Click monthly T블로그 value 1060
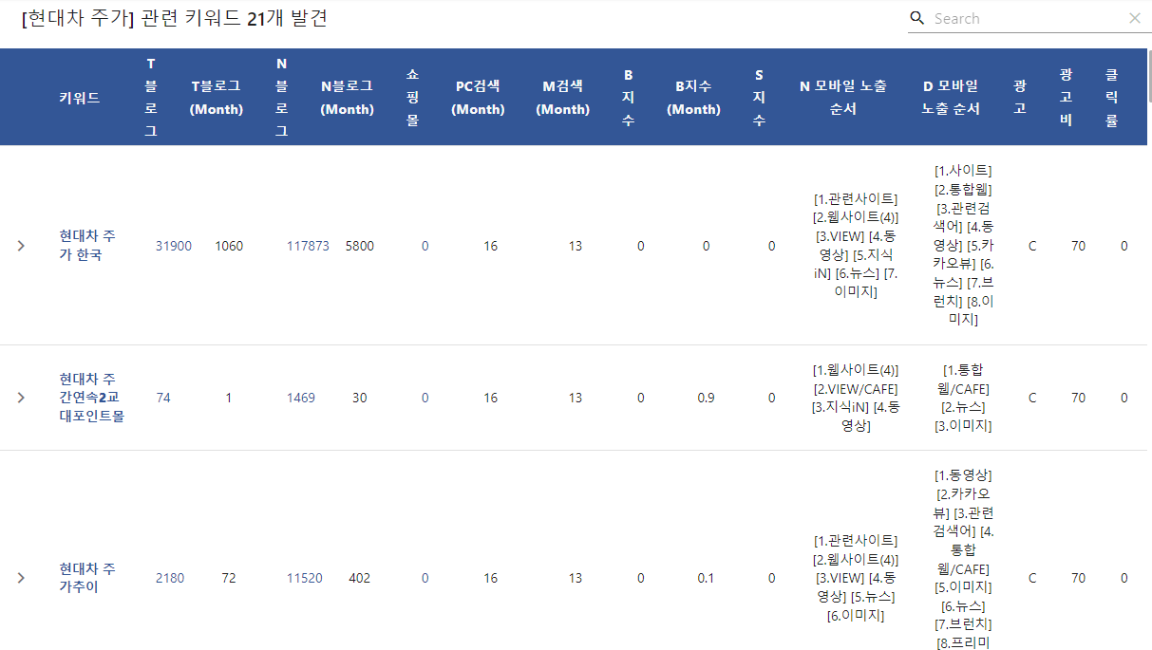1152x650 pixels. tap(229, 246)
